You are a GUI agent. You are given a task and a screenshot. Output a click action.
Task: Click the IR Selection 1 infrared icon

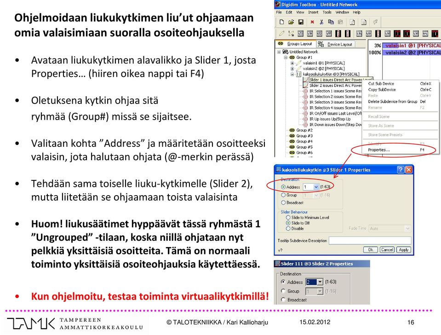click(x=305, y=91)
